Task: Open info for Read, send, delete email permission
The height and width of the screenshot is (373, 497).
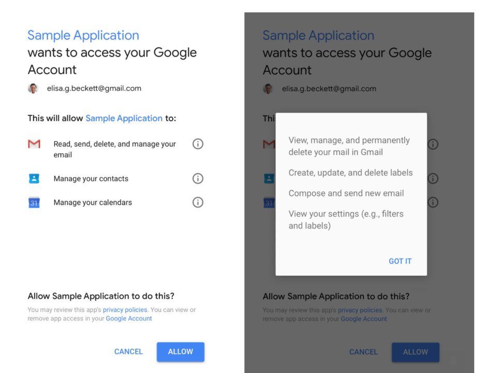Action: (x=198, y=144)
